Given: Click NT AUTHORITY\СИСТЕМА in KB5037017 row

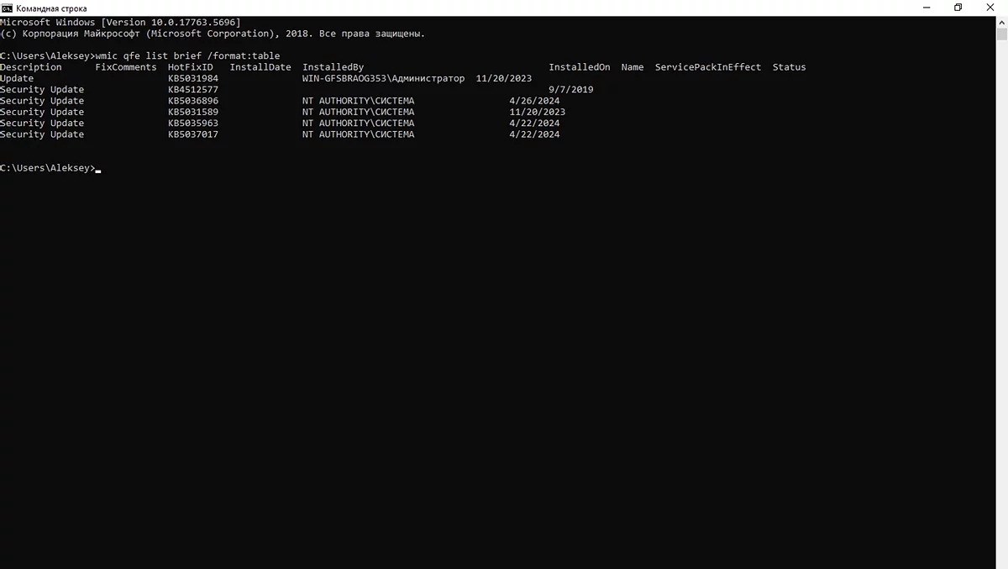Looking at the screenshot, I should pos(359,134).
